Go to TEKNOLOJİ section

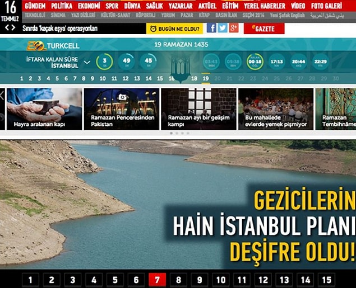[x=35, y=16]
